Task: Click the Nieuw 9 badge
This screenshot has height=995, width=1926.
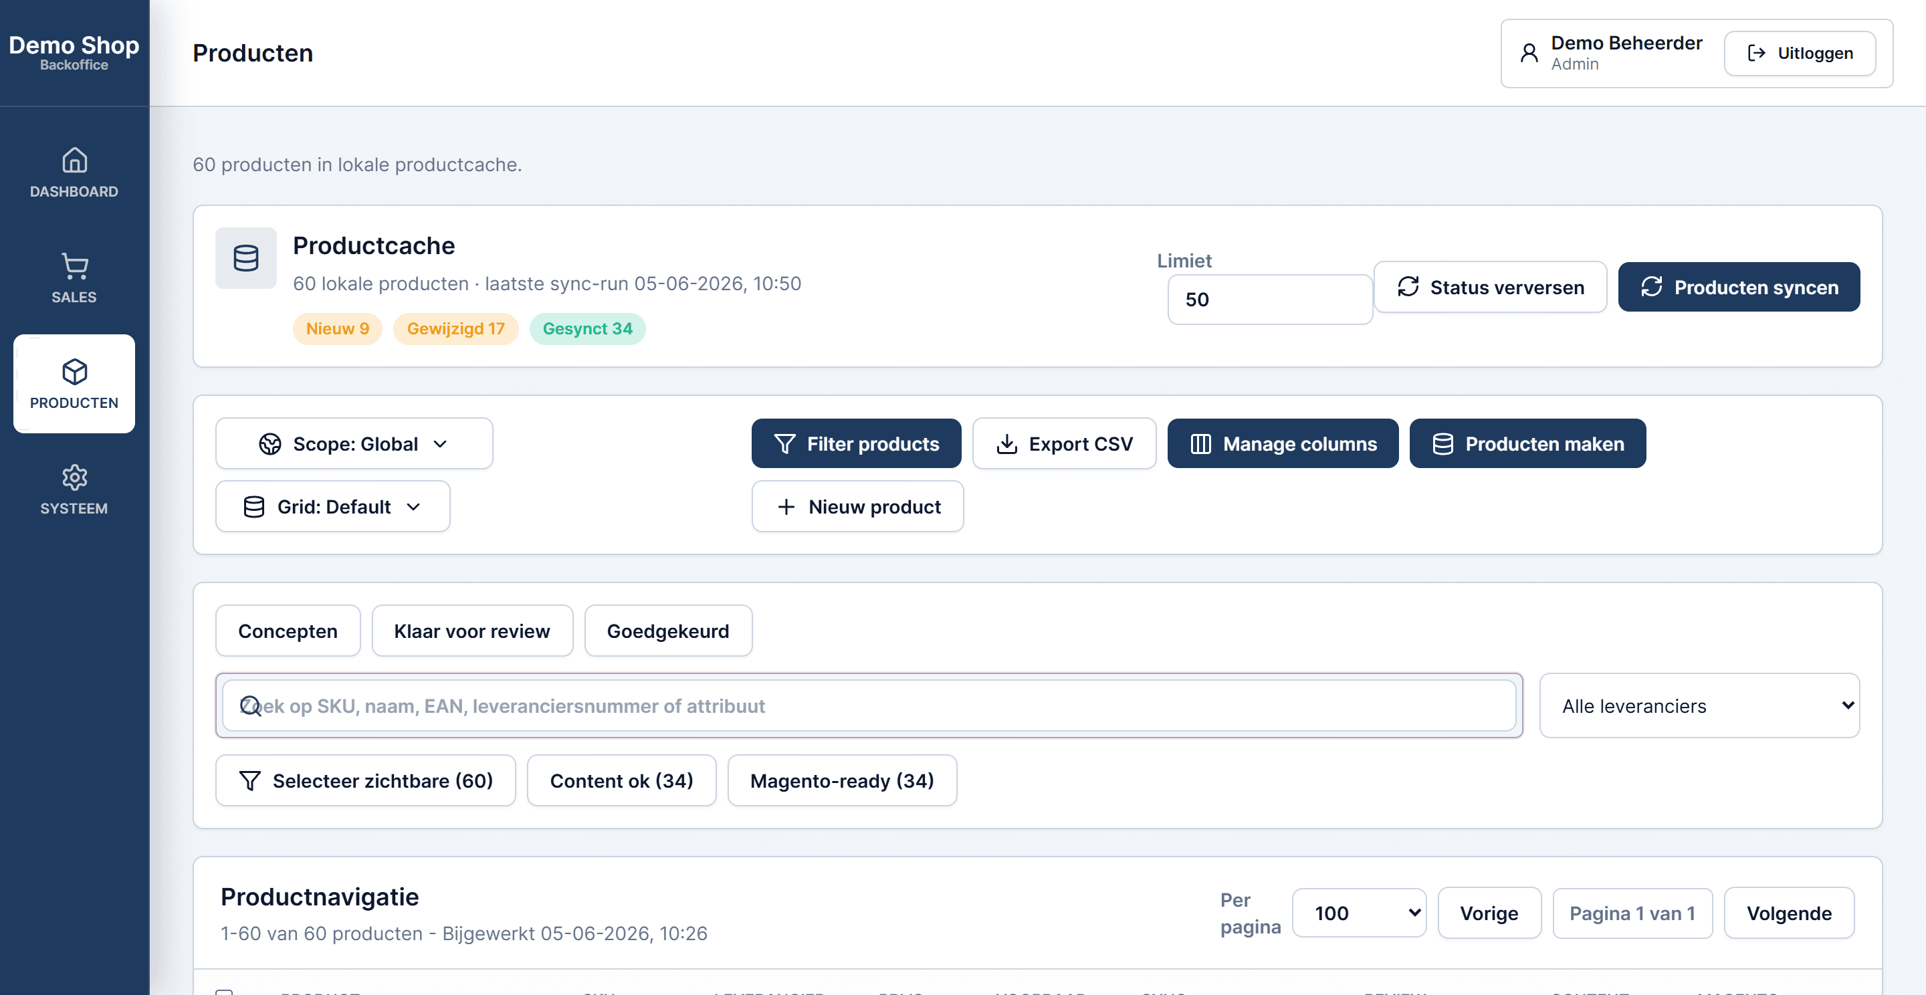Action: click(x=337, y=328)
